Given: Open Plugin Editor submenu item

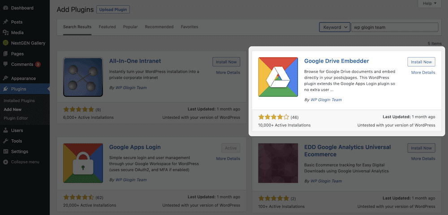Looking at the screenshot, I should tap(16, 118).
